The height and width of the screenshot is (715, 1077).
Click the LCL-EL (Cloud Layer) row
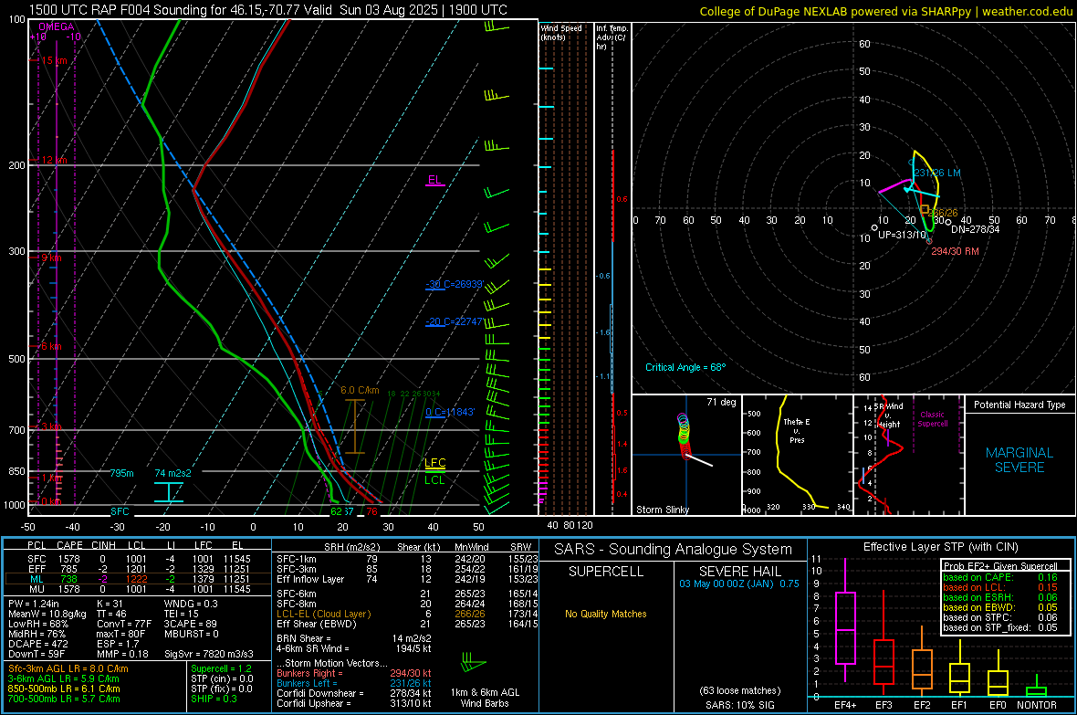coord(407,614)
